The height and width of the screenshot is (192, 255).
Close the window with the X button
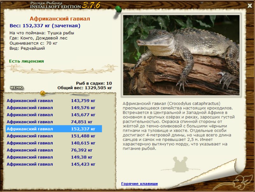point(250,5)
